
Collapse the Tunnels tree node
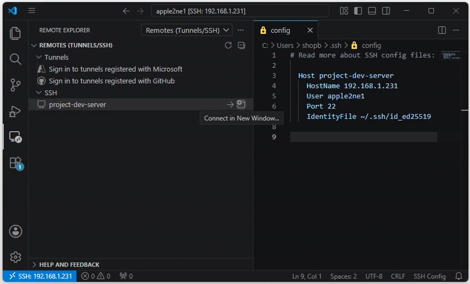(39, 57)
